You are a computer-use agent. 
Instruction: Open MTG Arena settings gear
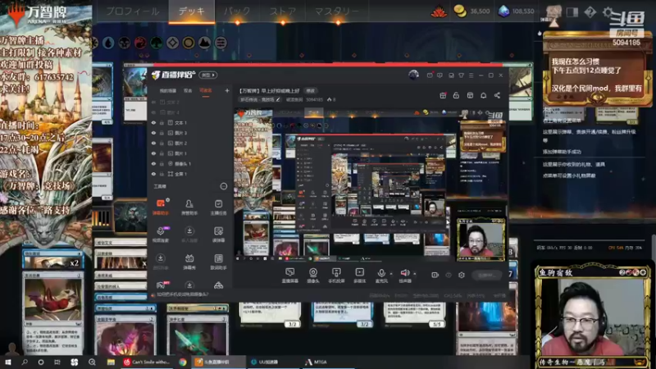[608, 12]
